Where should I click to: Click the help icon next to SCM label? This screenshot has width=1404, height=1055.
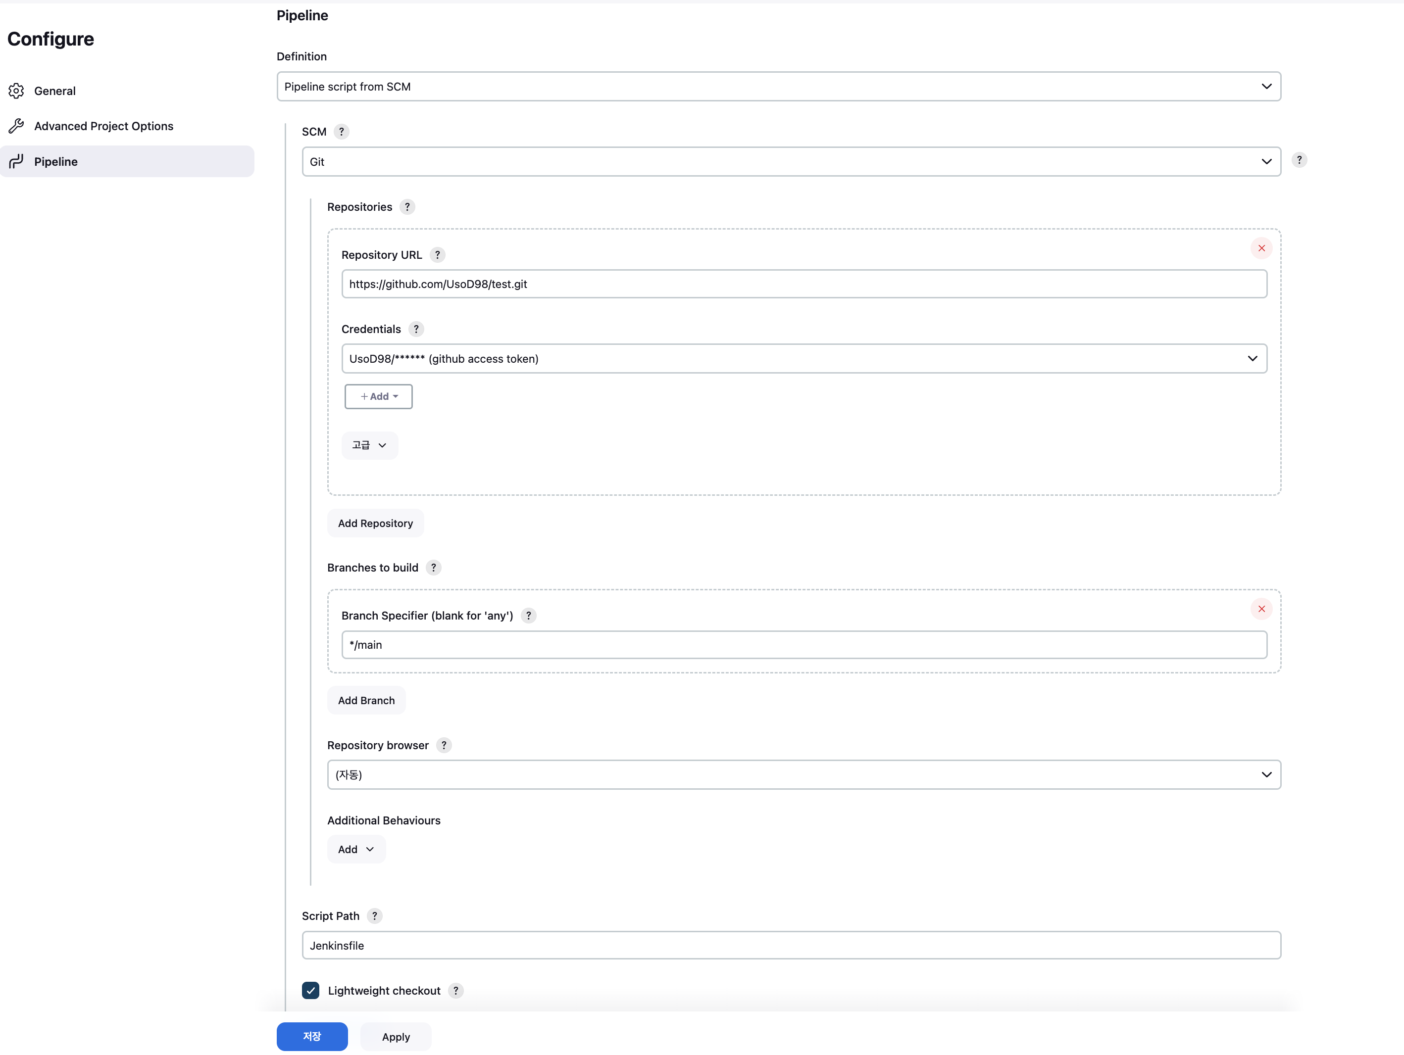(342, 131)
